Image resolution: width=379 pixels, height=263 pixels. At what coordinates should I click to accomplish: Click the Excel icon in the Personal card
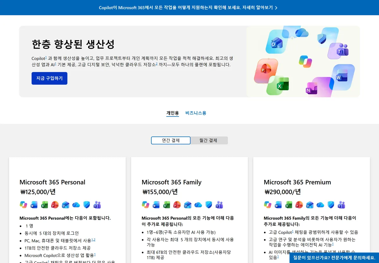tap(45, 205)
